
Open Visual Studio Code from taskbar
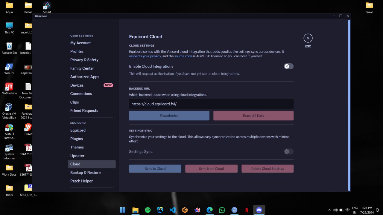click(x=173, y=210)
